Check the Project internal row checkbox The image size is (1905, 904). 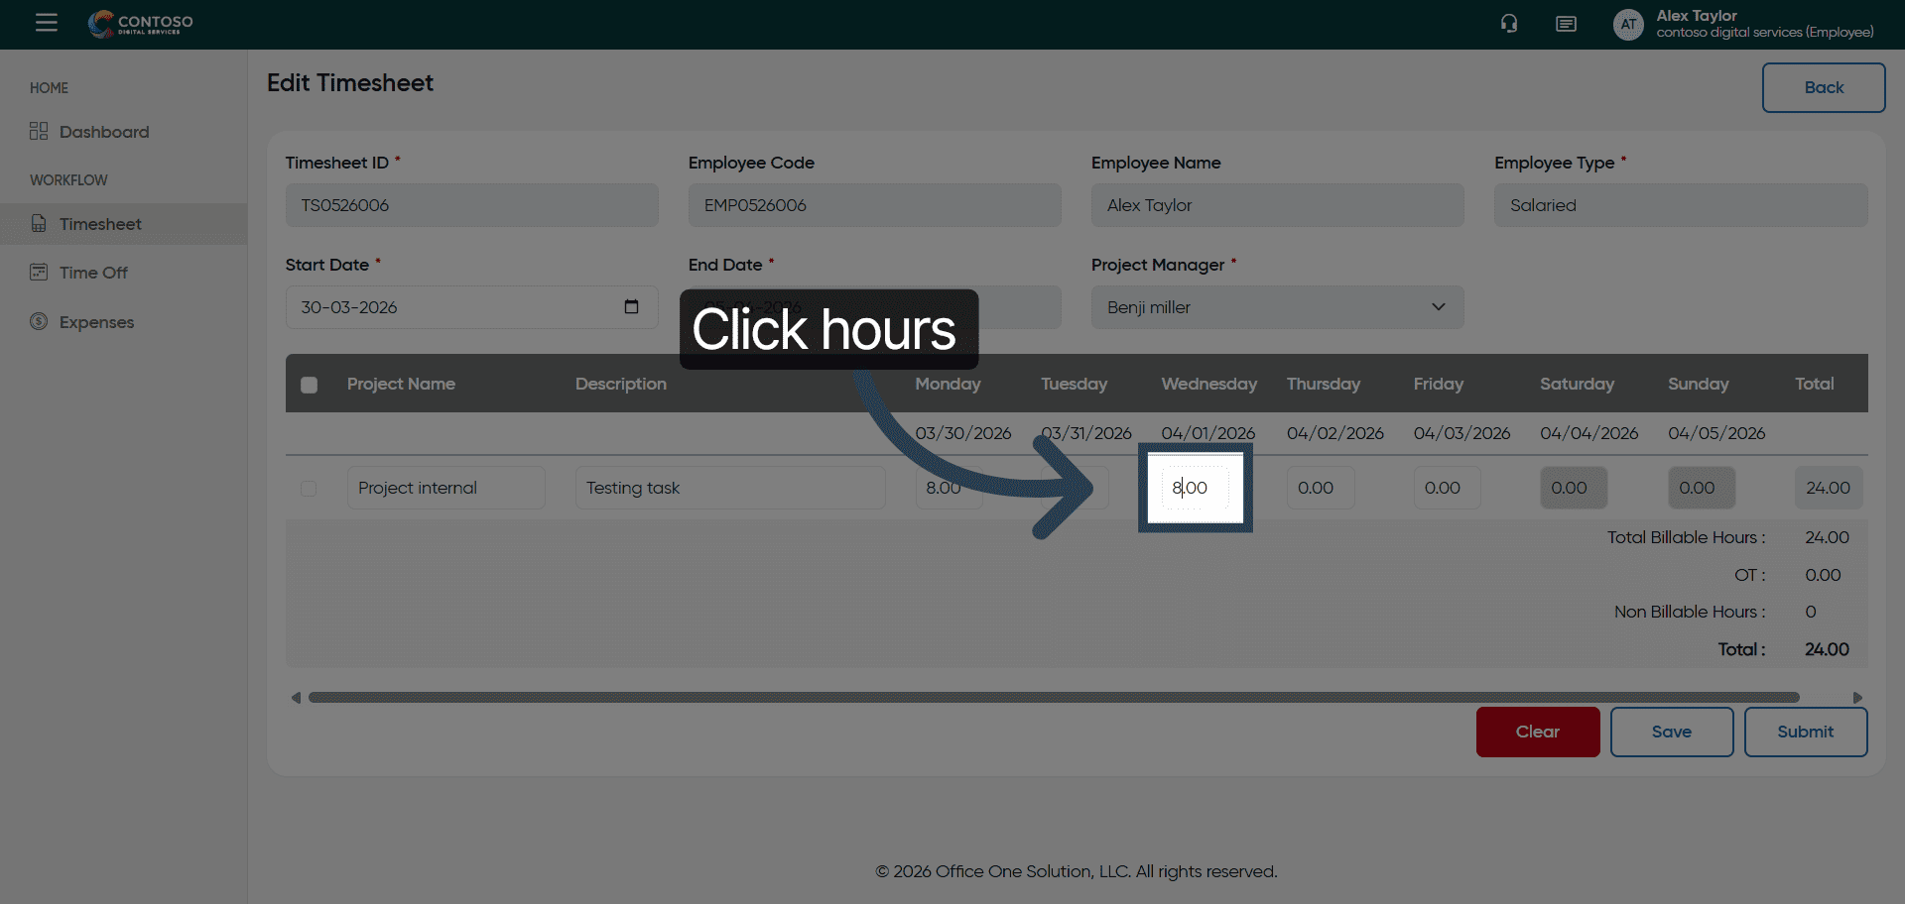[309, 489]
